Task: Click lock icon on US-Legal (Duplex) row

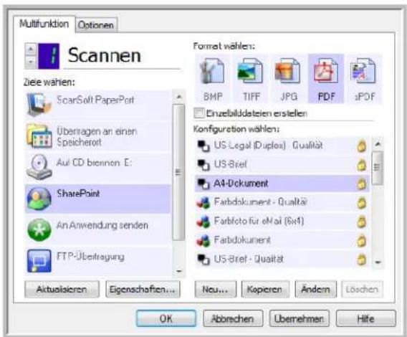Action: coord(361,146)
